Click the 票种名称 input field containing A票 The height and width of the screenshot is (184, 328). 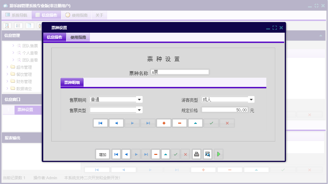(x=180, y=72)
